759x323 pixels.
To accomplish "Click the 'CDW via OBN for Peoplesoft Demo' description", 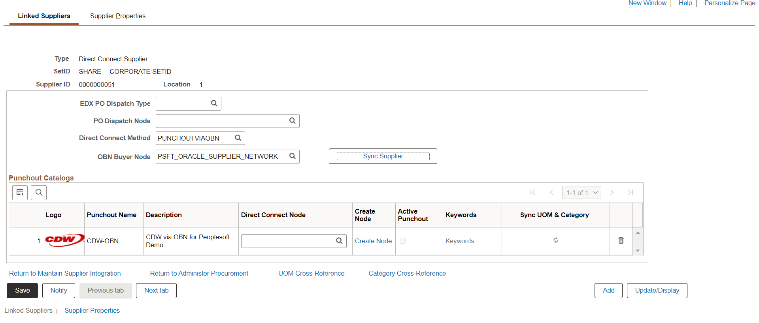I will 188,241.
